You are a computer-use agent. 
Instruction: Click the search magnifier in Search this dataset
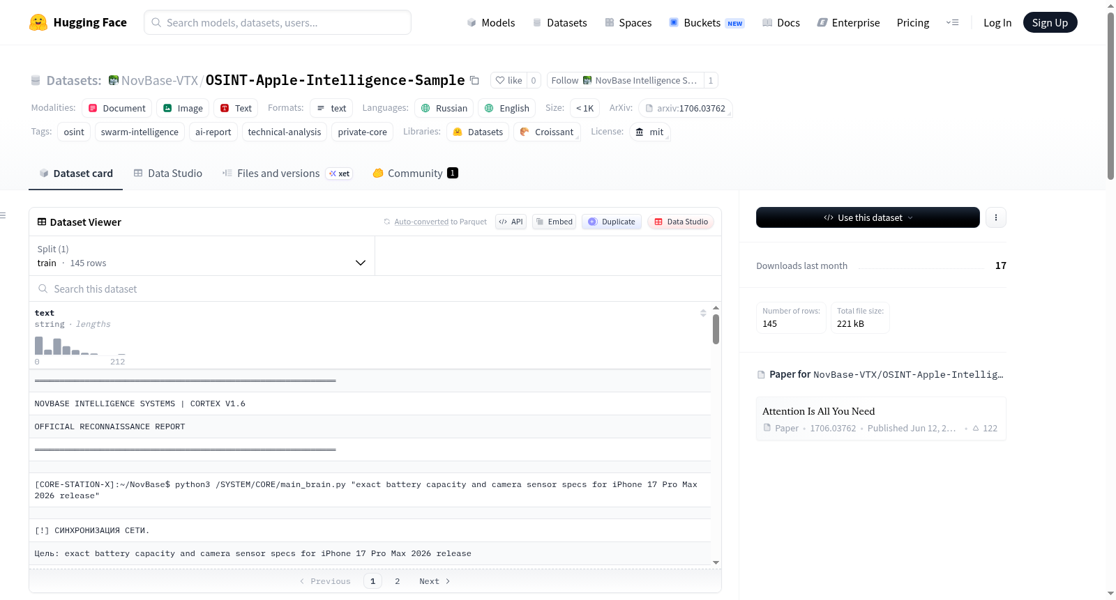coord(43,289)
